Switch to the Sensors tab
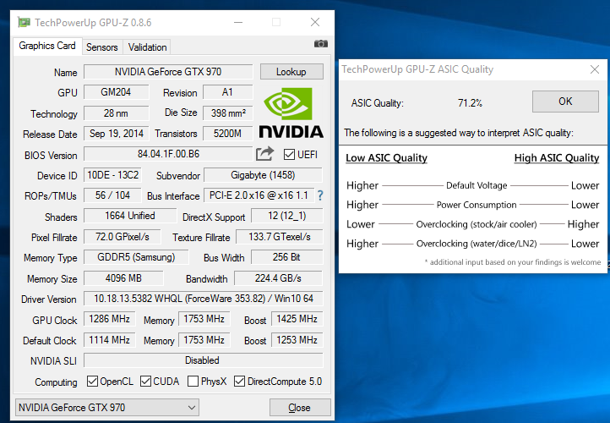Screen dimensions: 610x423 pos(102,47)
